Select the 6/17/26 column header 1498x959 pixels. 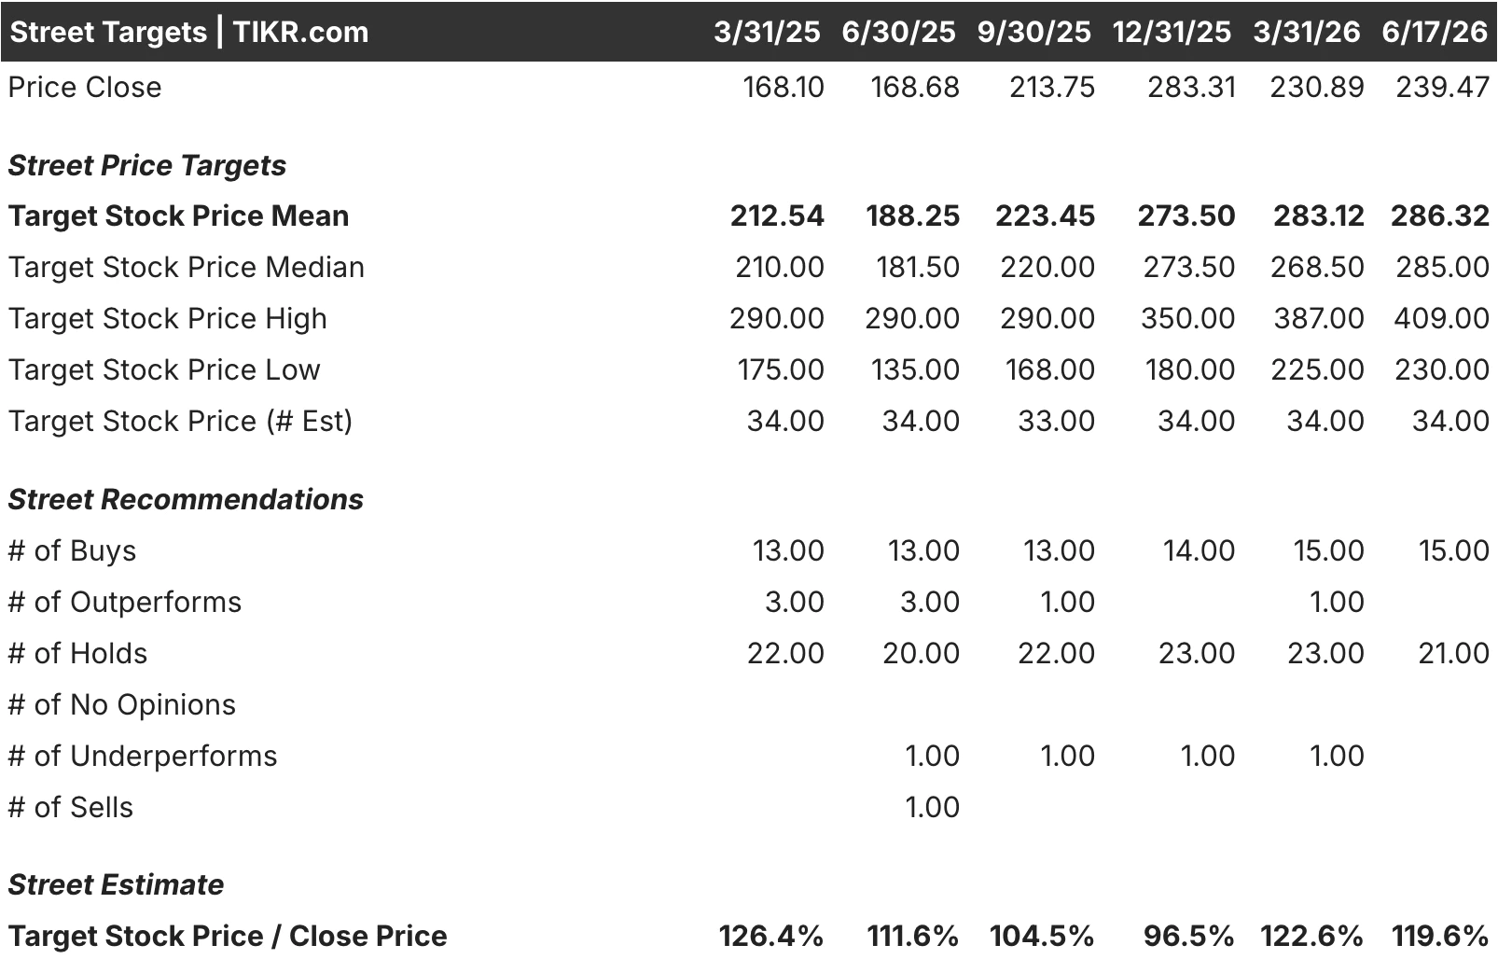click(1435, 32)
